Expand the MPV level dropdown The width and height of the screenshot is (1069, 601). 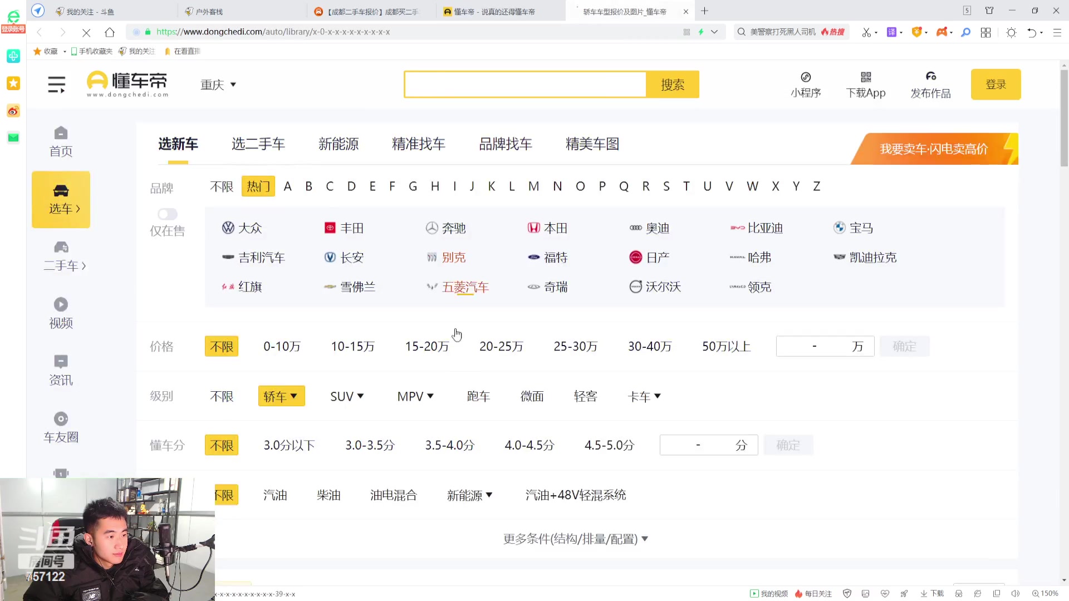(x=415, y=396)
